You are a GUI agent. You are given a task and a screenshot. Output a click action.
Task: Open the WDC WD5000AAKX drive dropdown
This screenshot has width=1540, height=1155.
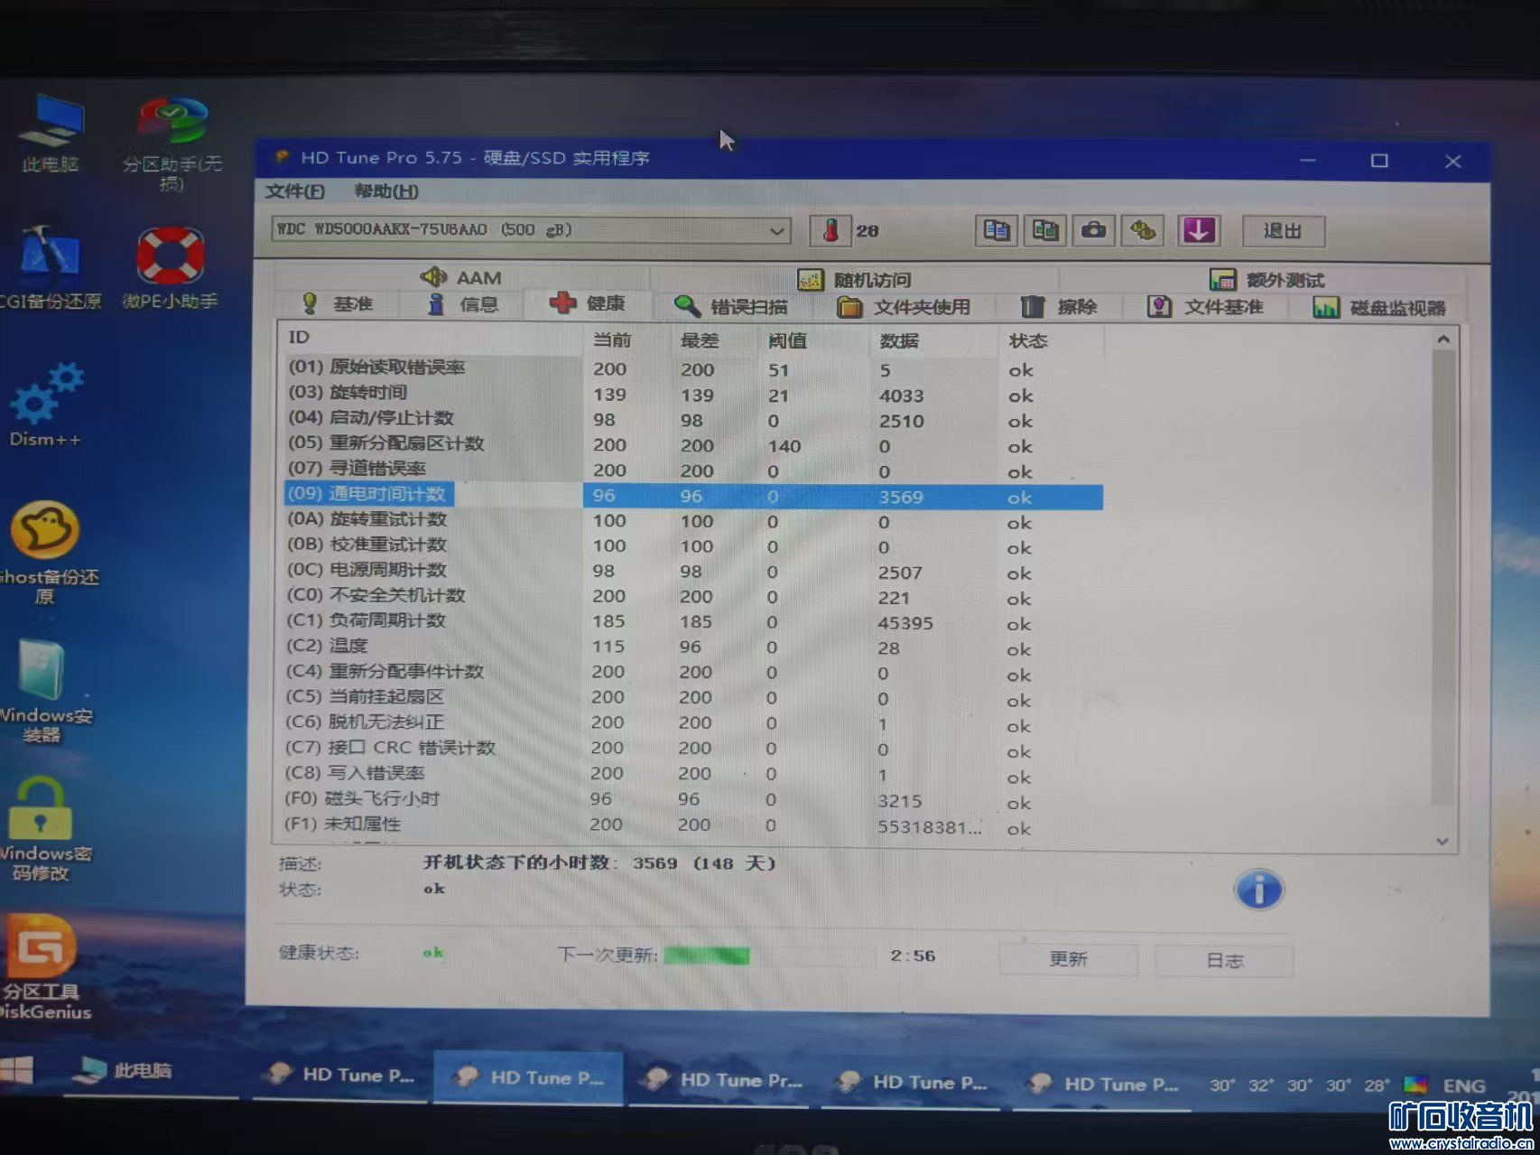click(x=531, y=230)
